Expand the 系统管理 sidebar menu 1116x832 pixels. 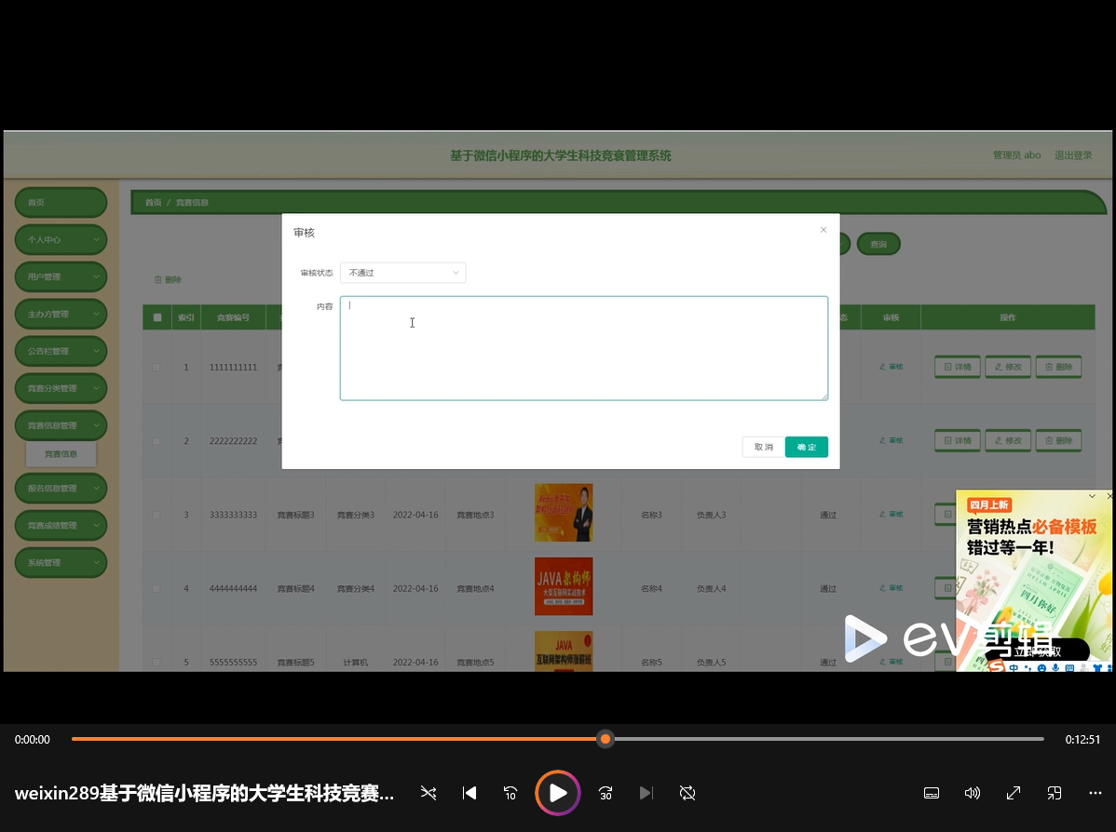click(61, 562)
